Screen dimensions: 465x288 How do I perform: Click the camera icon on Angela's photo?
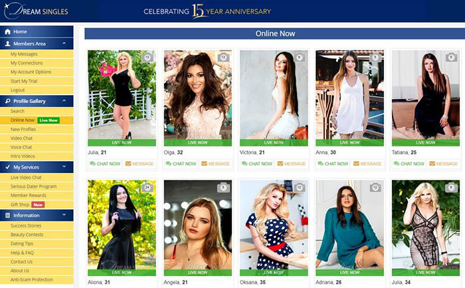coord(223,188)
